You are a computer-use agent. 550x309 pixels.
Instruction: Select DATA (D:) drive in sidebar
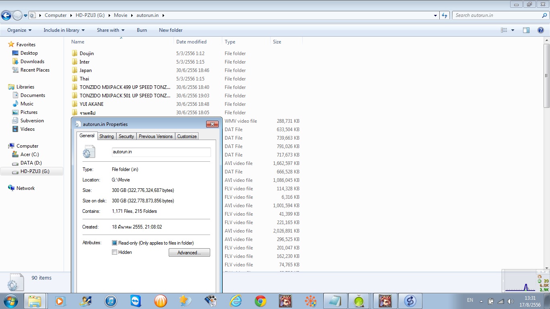(x=31, y=163)
